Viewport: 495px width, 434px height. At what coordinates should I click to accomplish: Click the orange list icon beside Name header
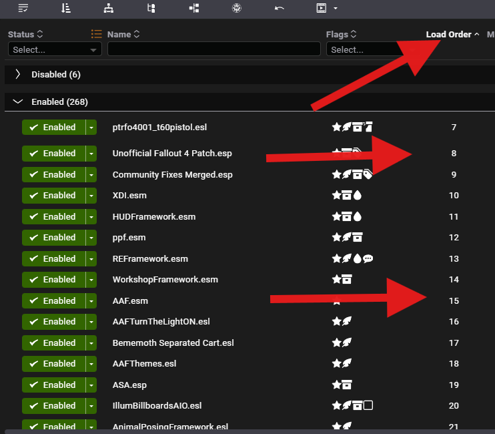point(97,34)
